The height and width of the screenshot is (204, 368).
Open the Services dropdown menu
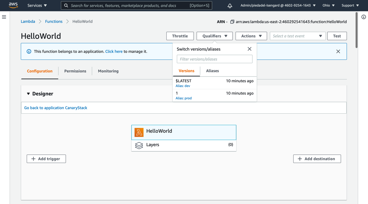coord(37,5)
